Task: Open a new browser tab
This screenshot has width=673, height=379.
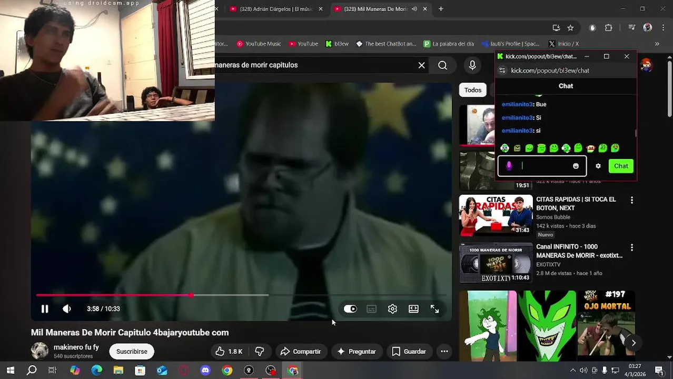Action: coord(441,9)
